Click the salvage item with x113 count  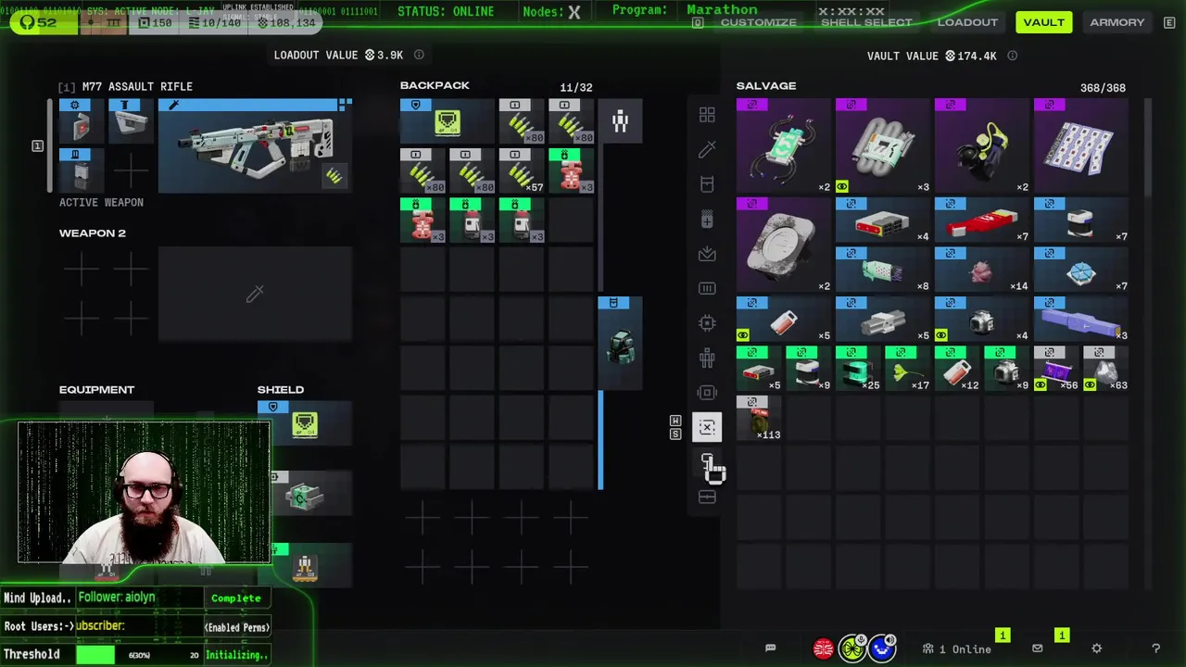[759, 418]
